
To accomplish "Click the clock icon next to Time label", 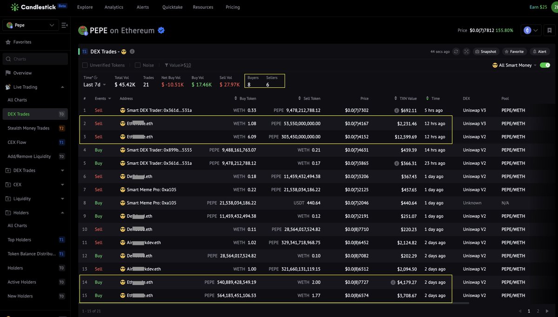I will 96,78.
